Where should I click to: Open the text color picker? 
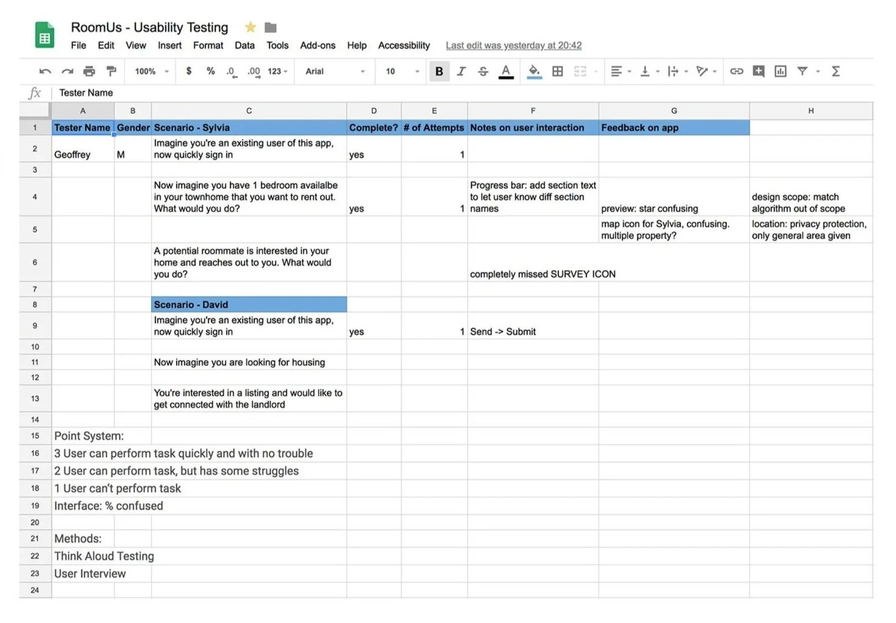pos(506,72)
